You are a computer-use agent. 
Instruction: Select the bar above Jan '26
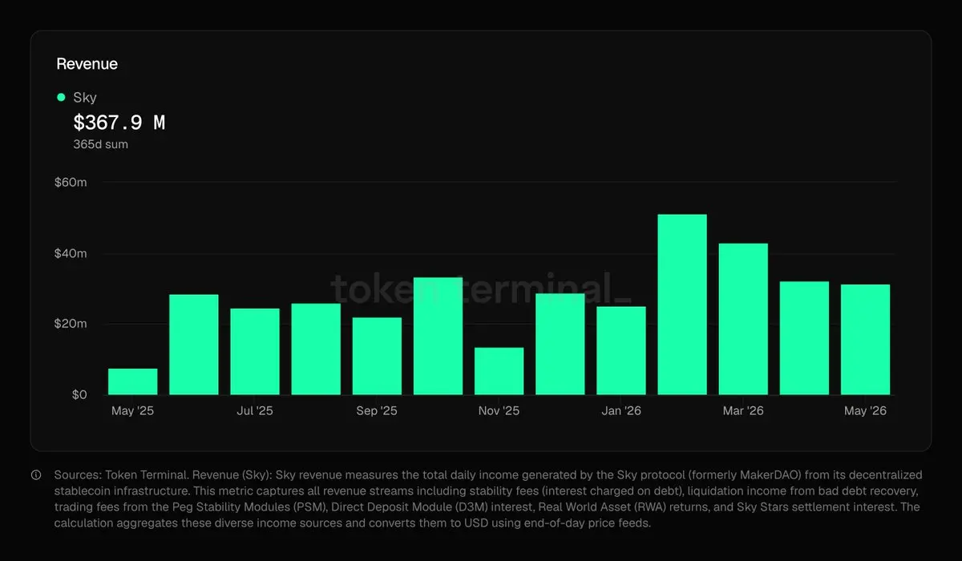621,351
